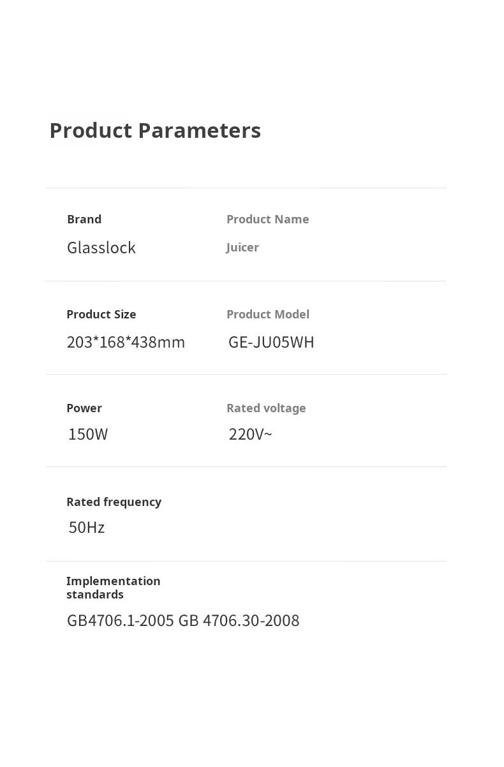Select the Rated voltage label

click(x=266, y=408)
